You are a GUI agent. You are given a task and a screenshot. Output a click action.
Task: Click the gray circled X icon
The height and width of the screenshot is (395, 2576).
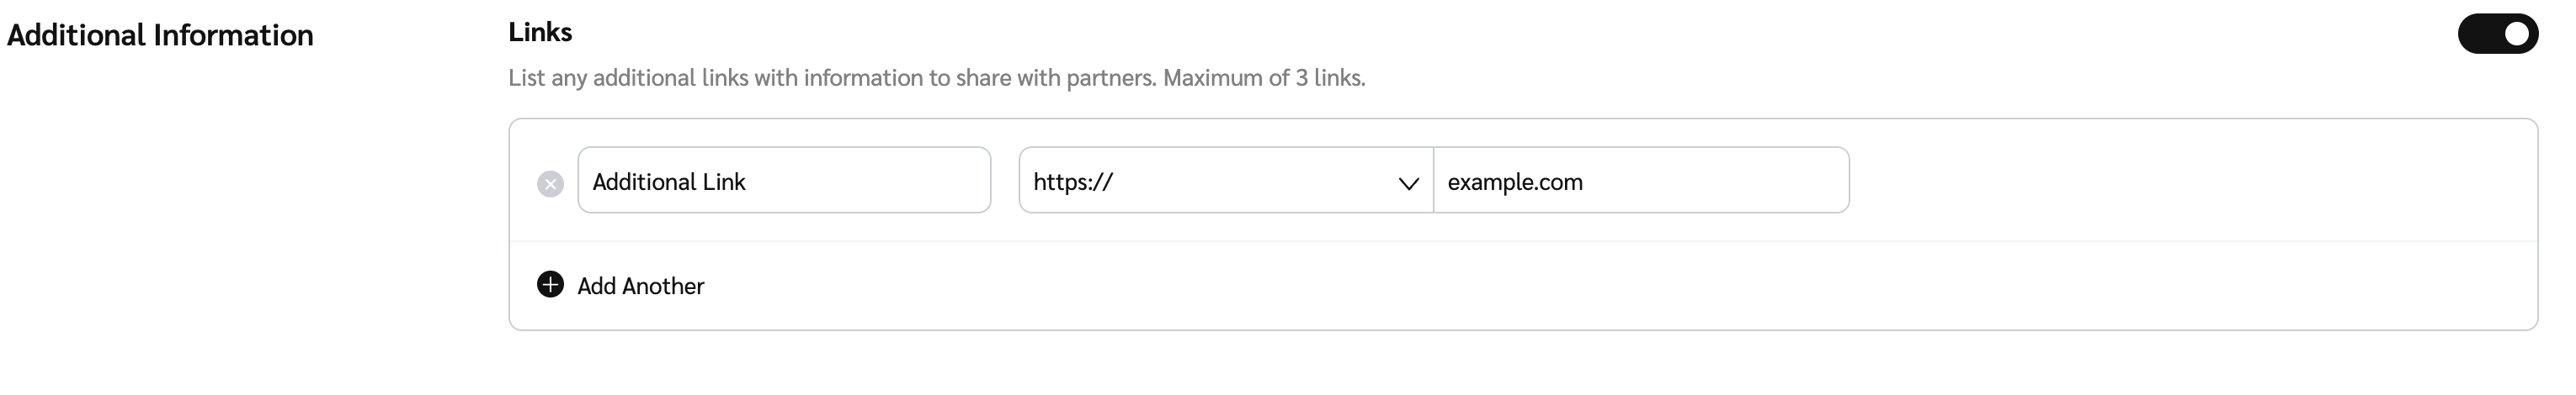click(x=550, y=183)
